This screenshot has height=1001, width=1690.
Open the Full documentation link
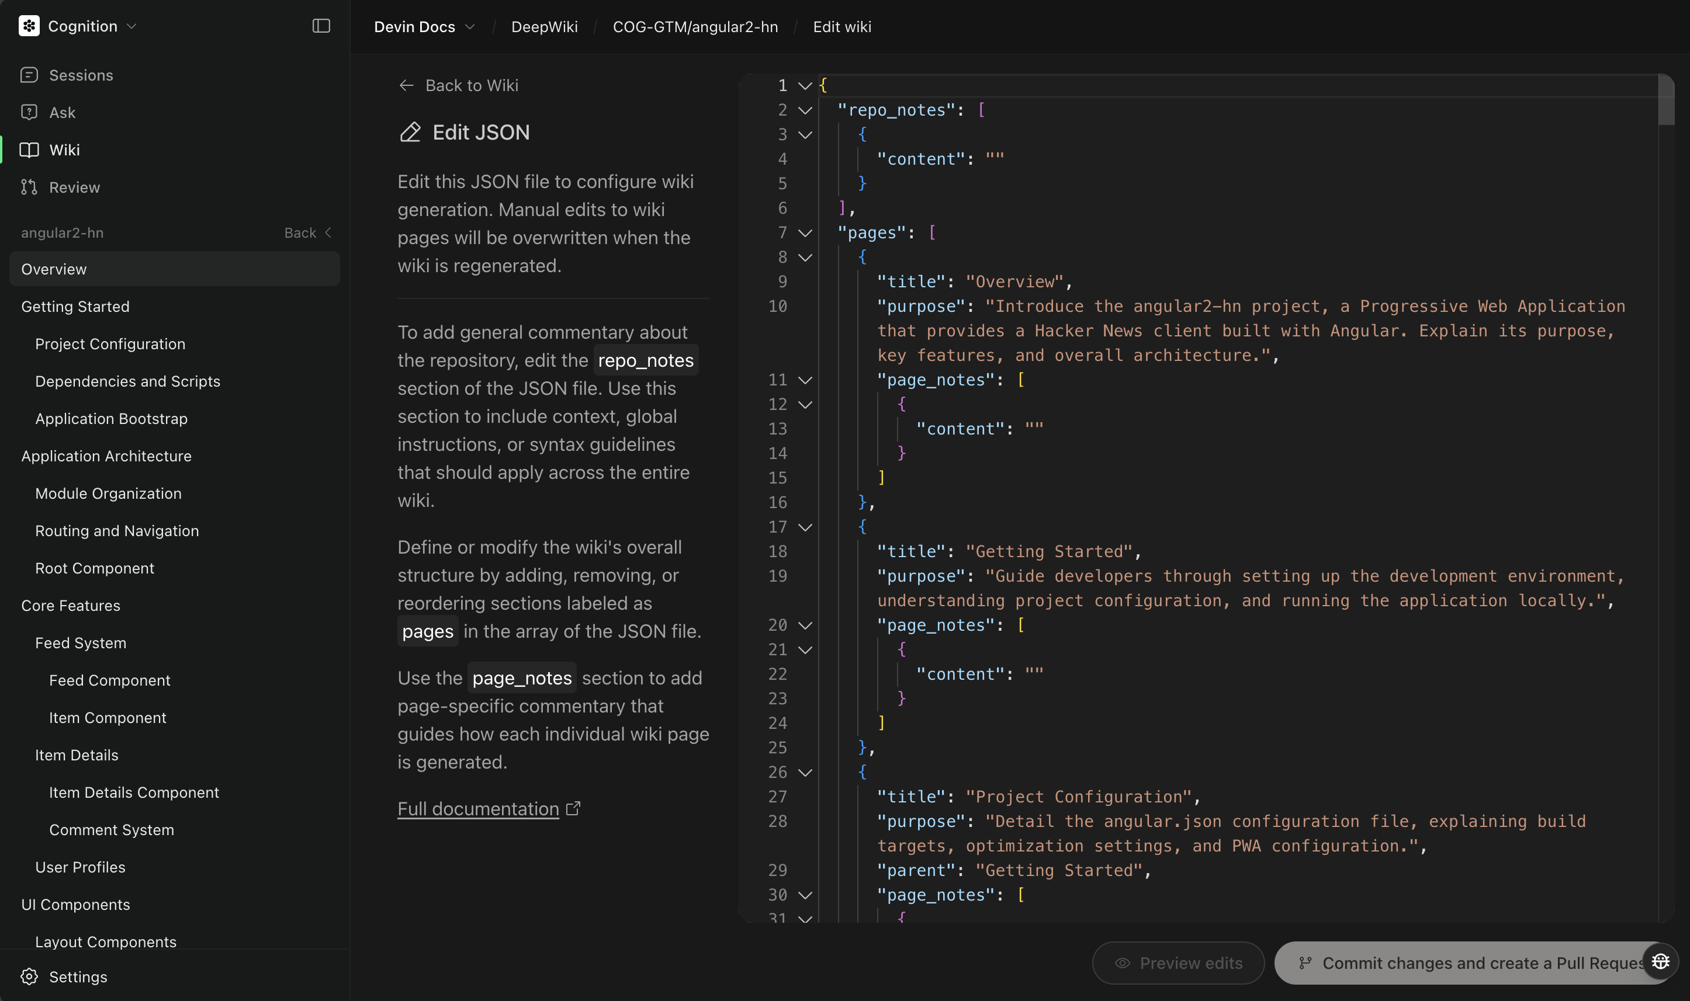click(x=479, y=808)
